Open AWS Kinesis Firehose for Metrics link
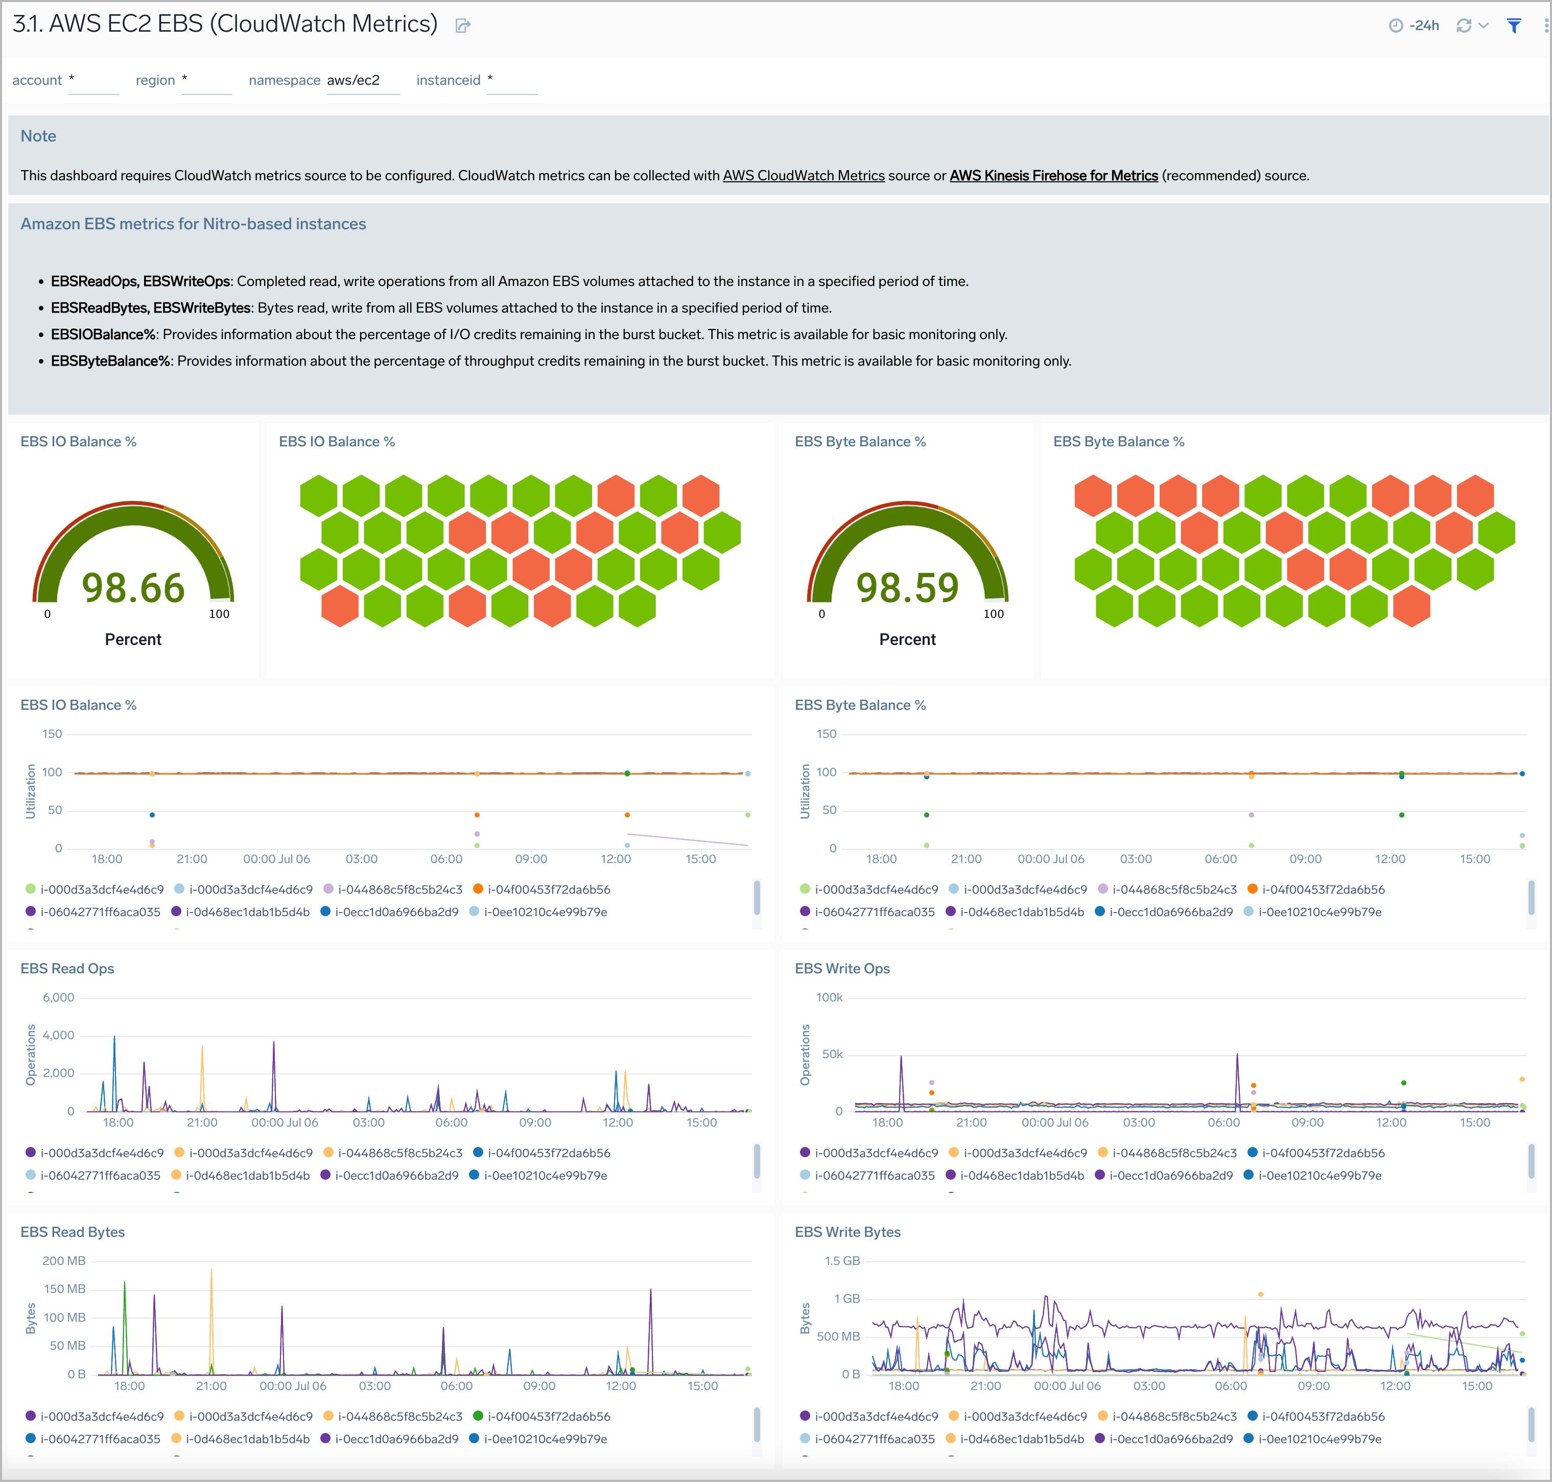The image size is (1552, 1482). pyautogui.click(x=1053, y=175)
